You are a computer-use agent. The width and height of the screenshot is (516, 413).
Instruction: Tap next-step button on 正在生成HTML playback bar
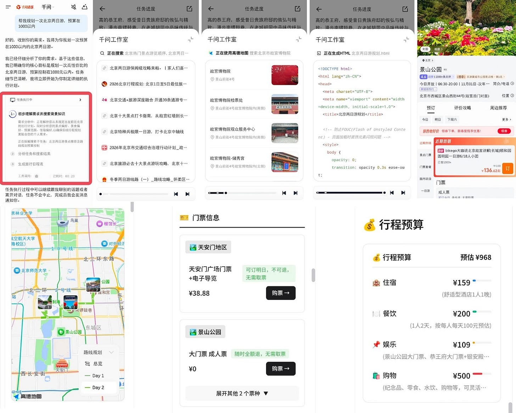pyautogui.click(x=403, y=192)
